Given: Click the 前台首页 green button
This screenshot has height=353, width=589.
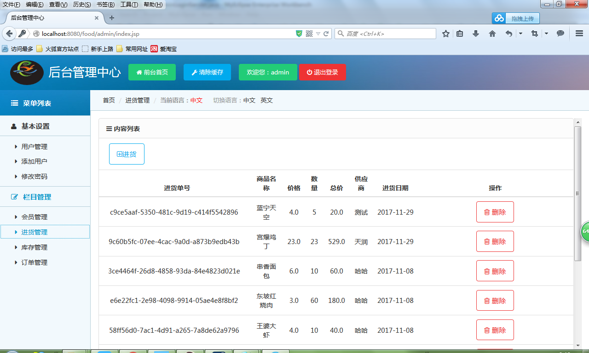Looking at the screenshot, I should coord(152,72).
